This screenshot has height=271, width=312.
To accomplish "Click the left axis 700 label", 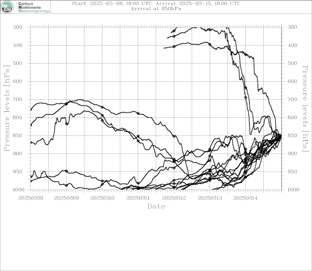I will (x=18, y=99).
